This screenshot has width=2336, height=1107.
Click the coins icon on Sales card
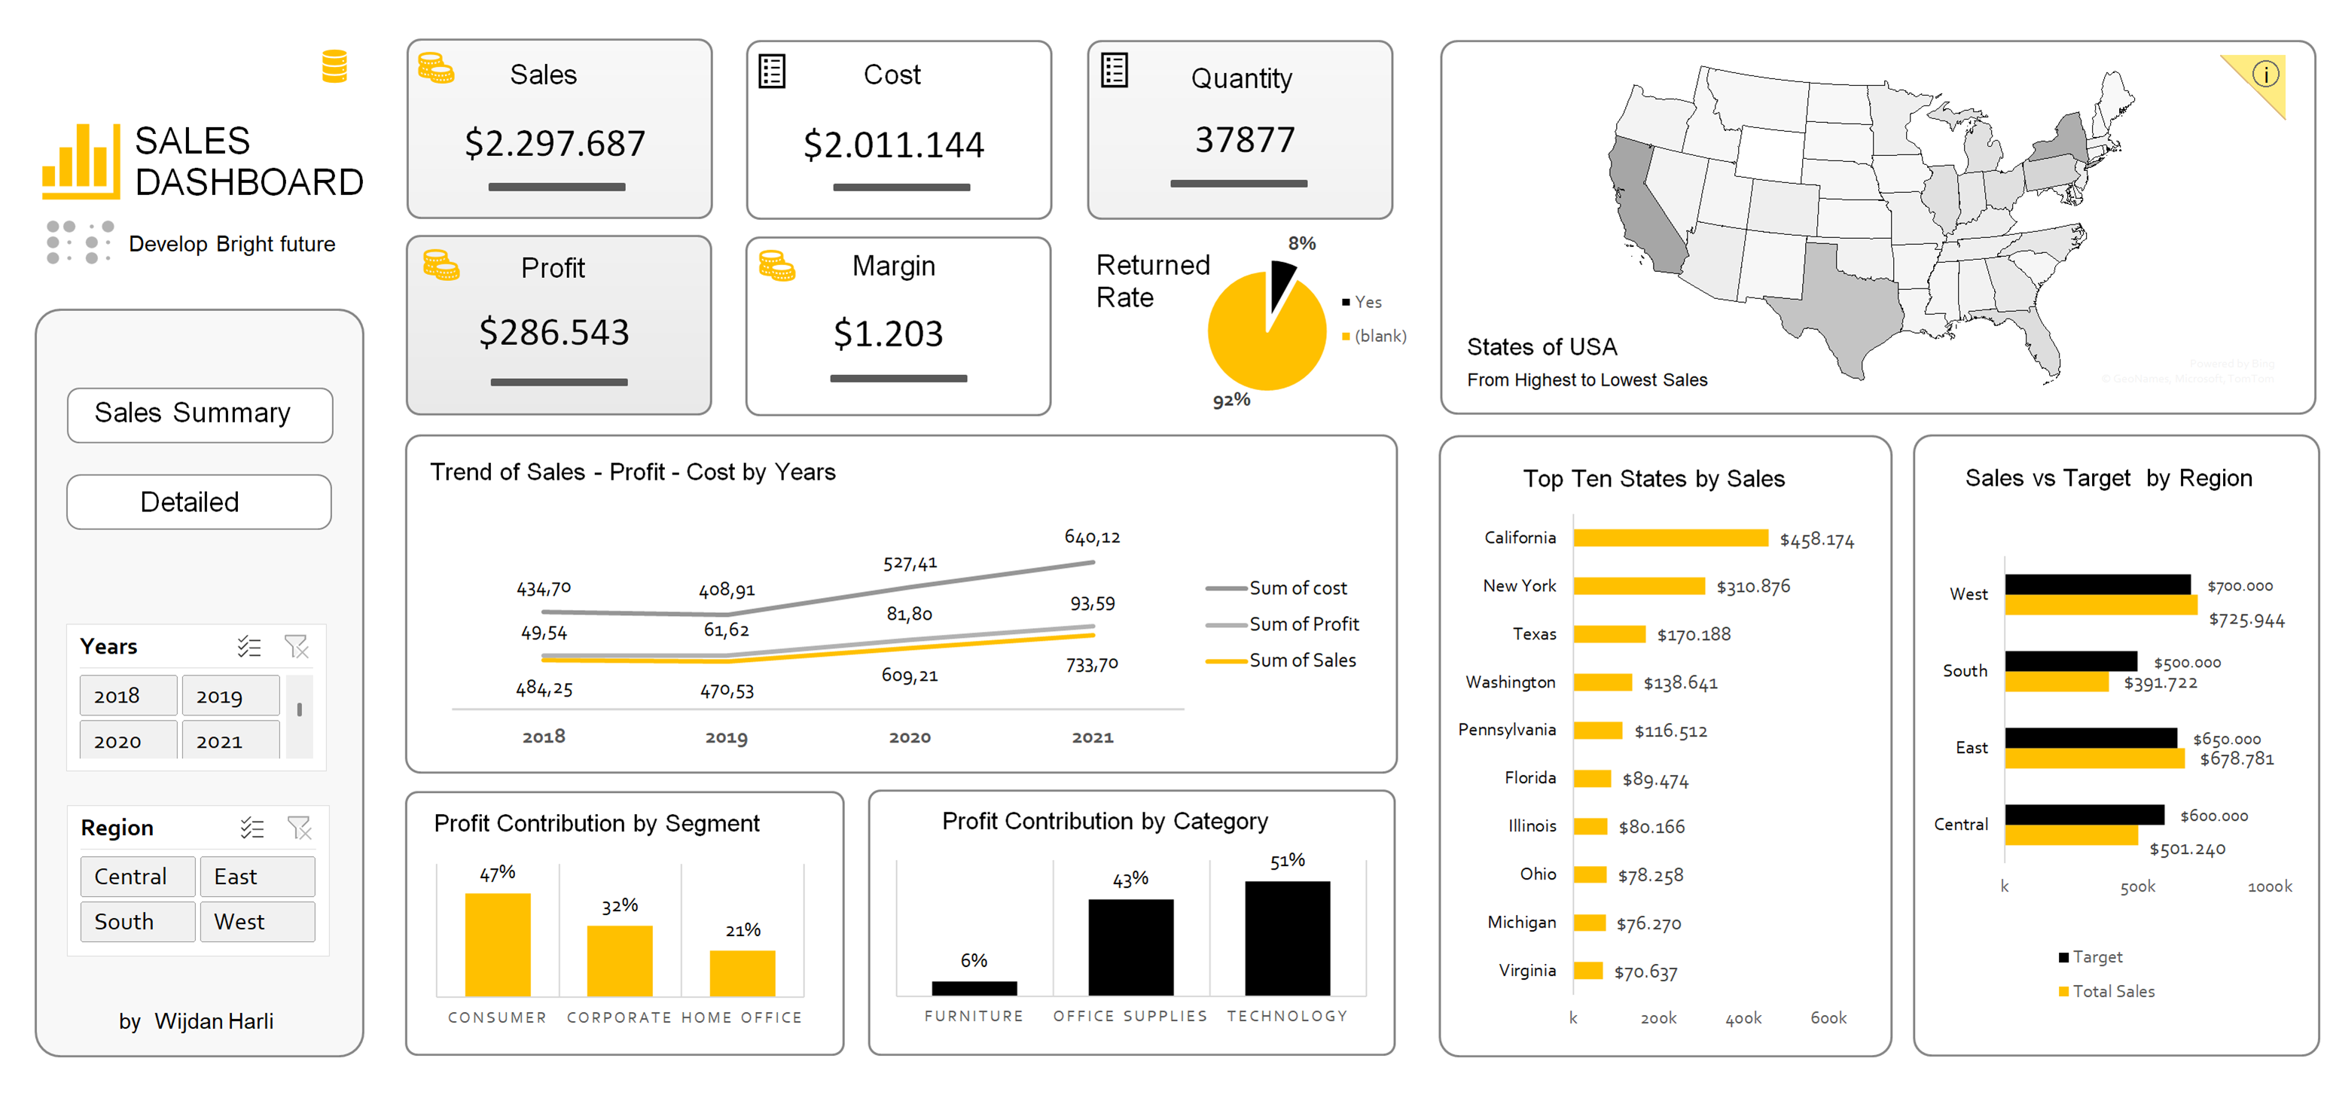436,69
